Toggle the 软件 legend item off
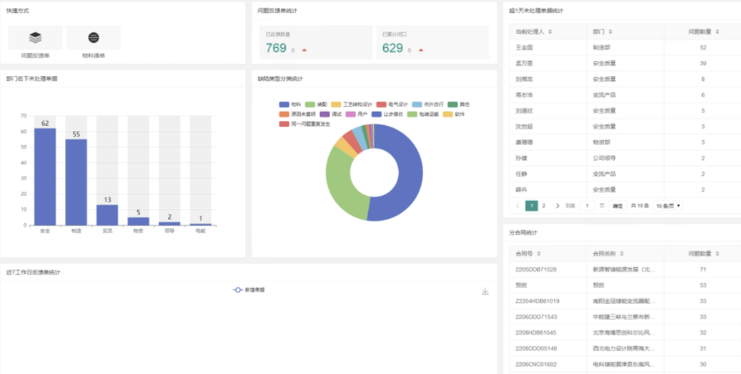 coord(449,115)
